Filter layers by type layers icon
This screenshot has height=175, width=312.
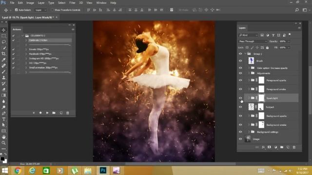[273, 35]
